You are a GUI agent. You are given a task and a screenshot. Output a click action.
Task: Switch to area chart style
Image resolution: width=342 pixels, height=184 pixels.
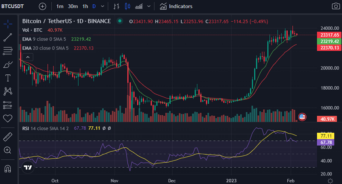pos(139,6)
